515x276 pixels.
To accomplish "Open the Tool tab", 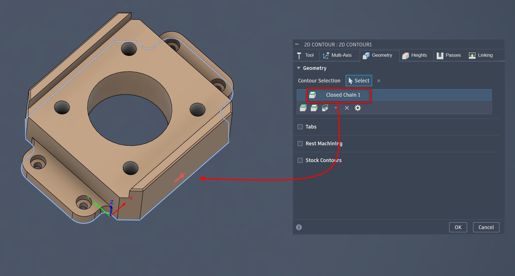I will [x=305, y=55].
